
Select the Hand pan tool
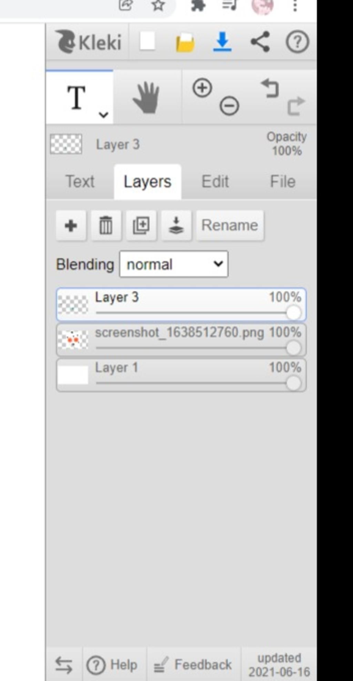[146, 97]
